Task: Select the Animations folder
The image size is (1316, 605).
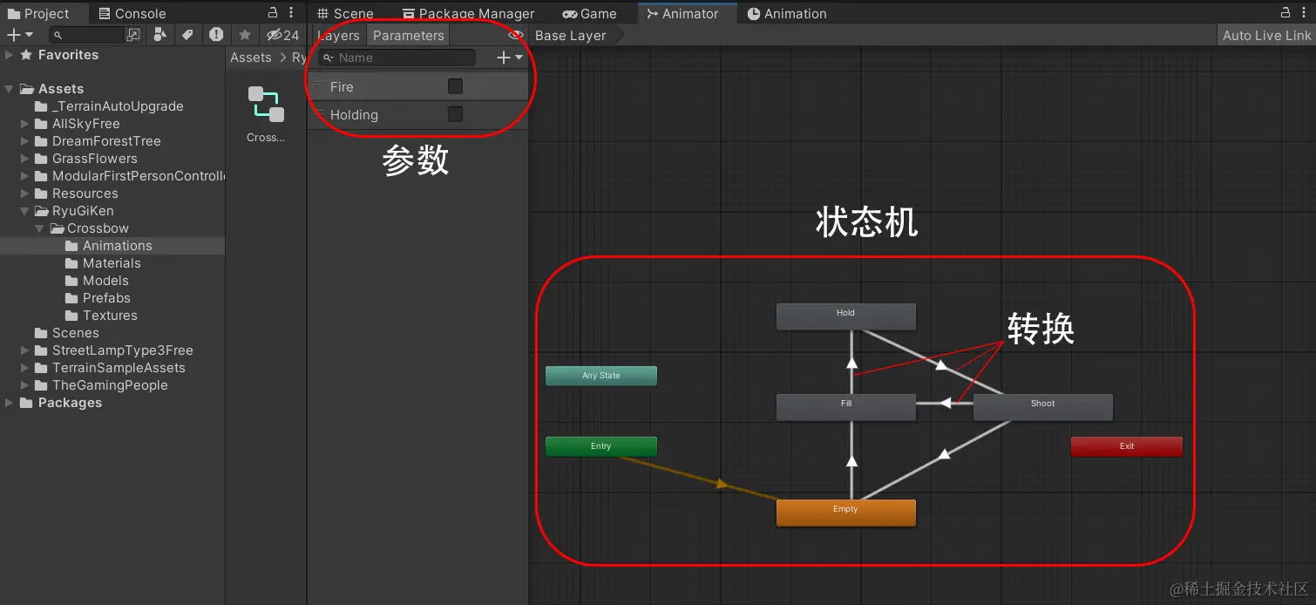Action: pos(118,246)
